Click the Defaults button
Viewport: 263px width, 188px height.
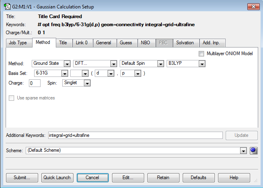[199, 178]
